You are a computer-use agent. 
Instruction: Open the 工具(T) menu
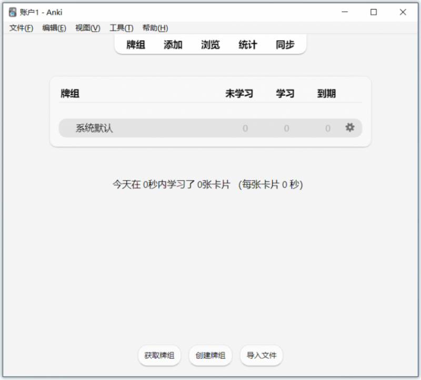tap(122, 28)
